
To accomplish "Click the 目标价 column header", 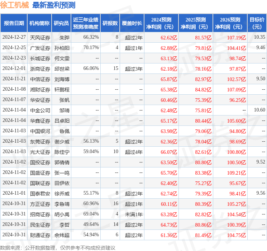I will (x=257, y=23).
